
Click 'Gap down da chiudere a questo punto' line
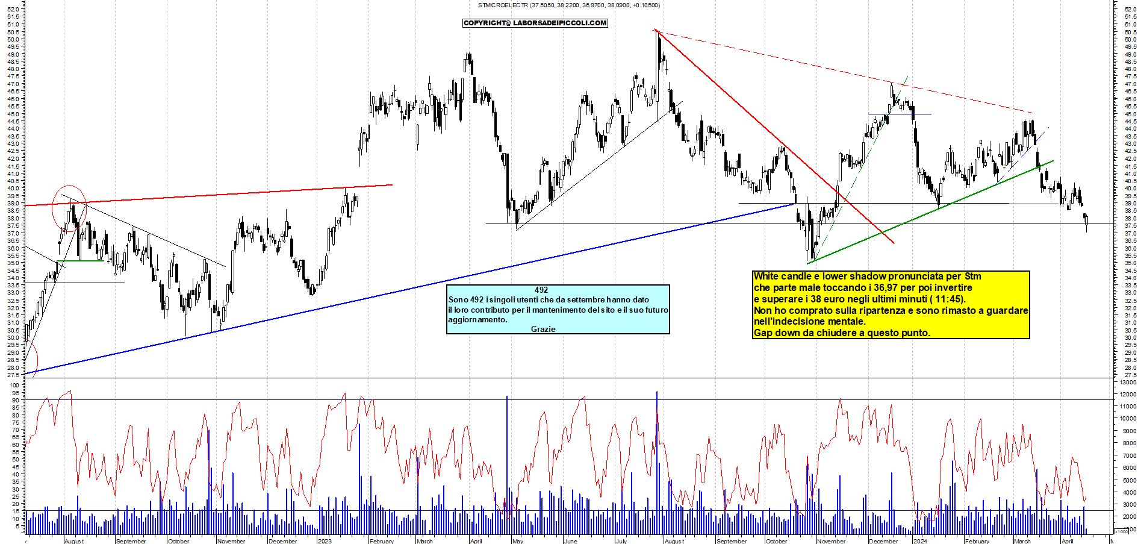pyautogui.click(x=842, y=333)
